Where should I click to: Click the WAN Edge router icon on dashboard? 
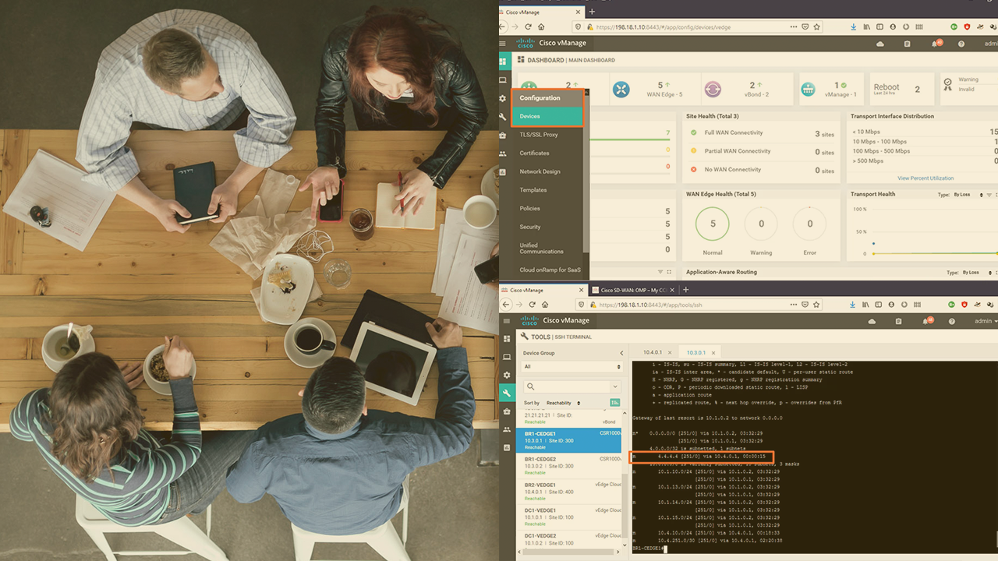[x=621, y=90]
